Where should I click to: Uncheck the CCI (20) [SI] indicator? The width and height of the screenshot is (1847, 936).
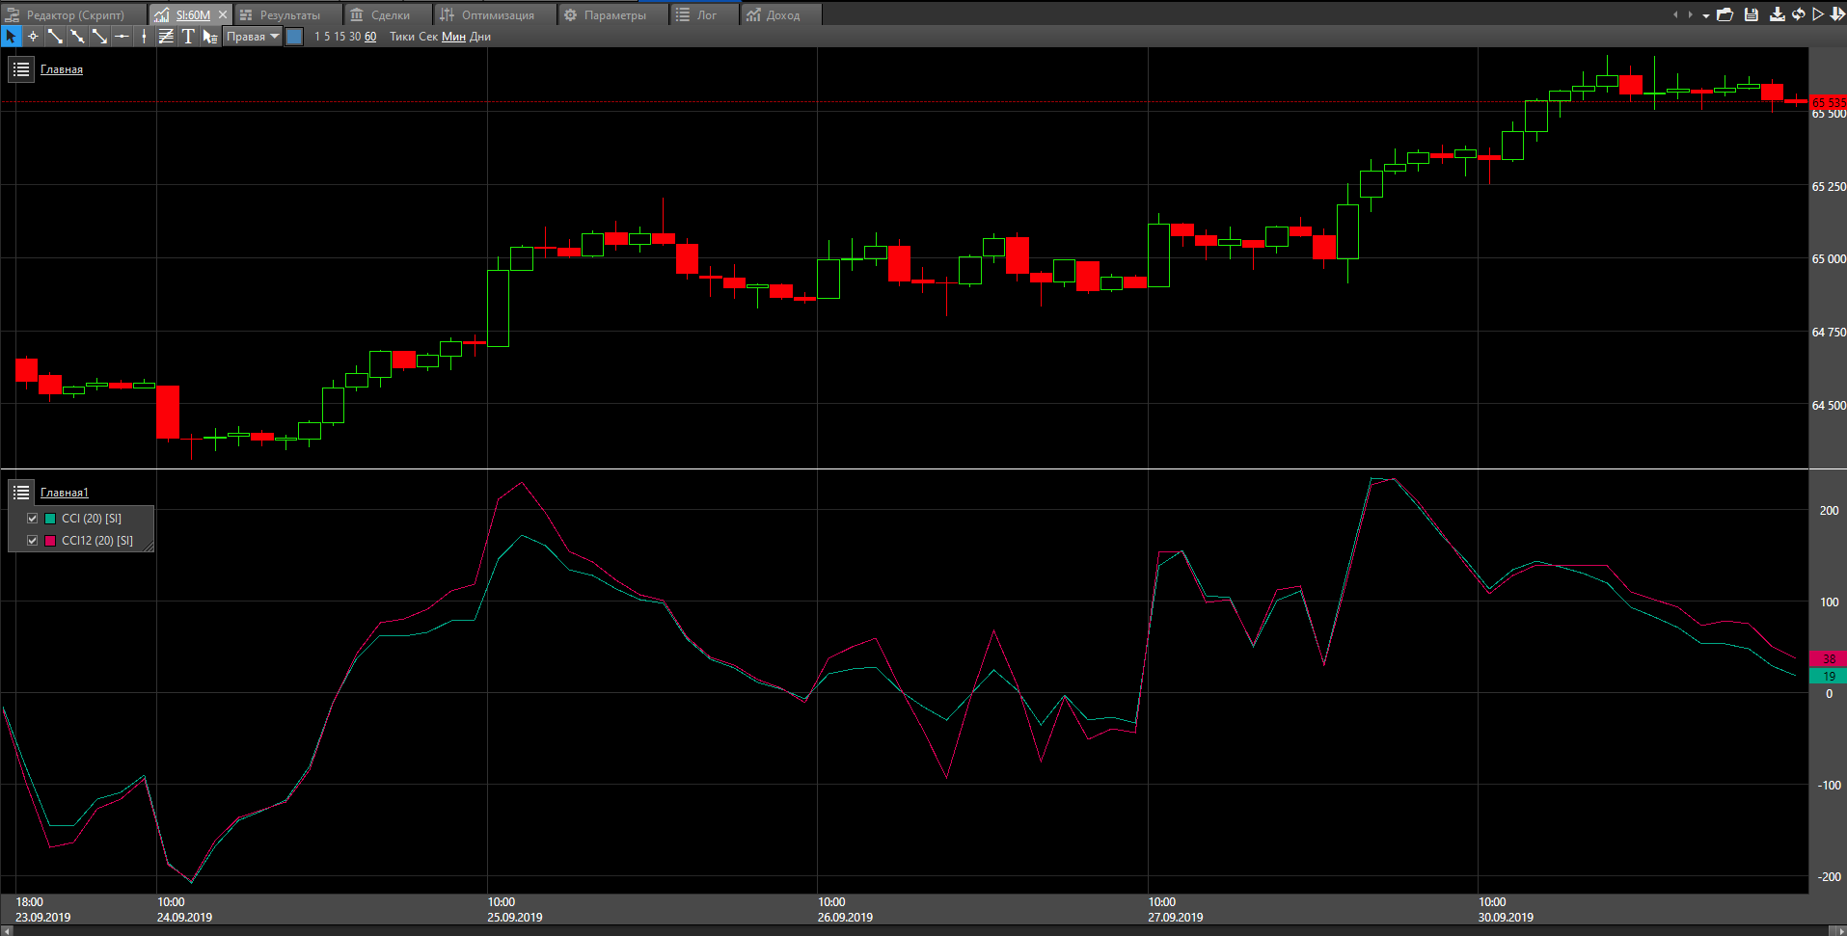pos(33,519)
